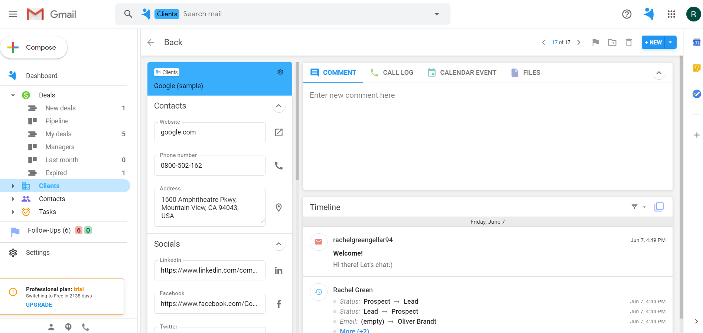Open the LinkedIn profile icon
The image size is (703, 333).
click(279, 271)
